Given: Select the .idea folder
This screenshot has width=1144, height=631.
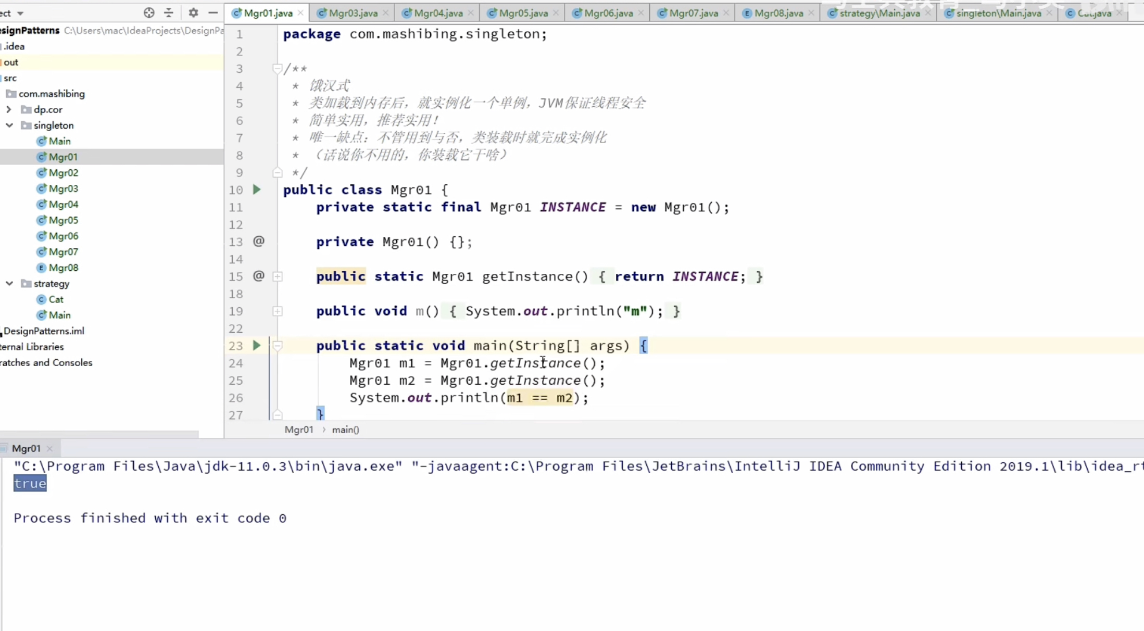Looking at the screenshot, I should 13,46.
